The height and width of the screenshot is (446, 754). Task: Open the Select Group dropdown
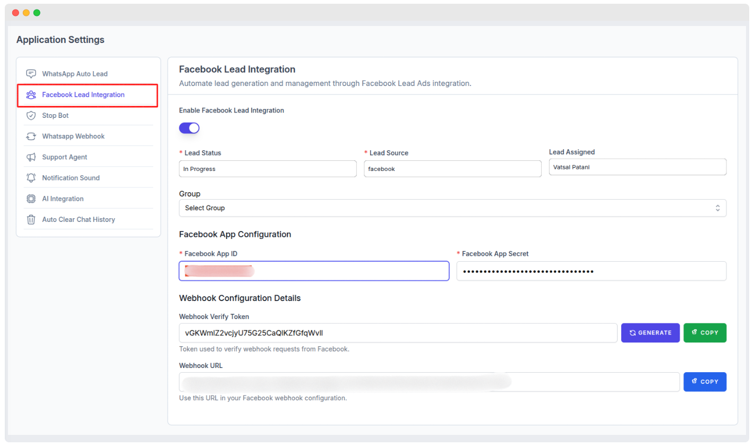click(x=452, y=208)
